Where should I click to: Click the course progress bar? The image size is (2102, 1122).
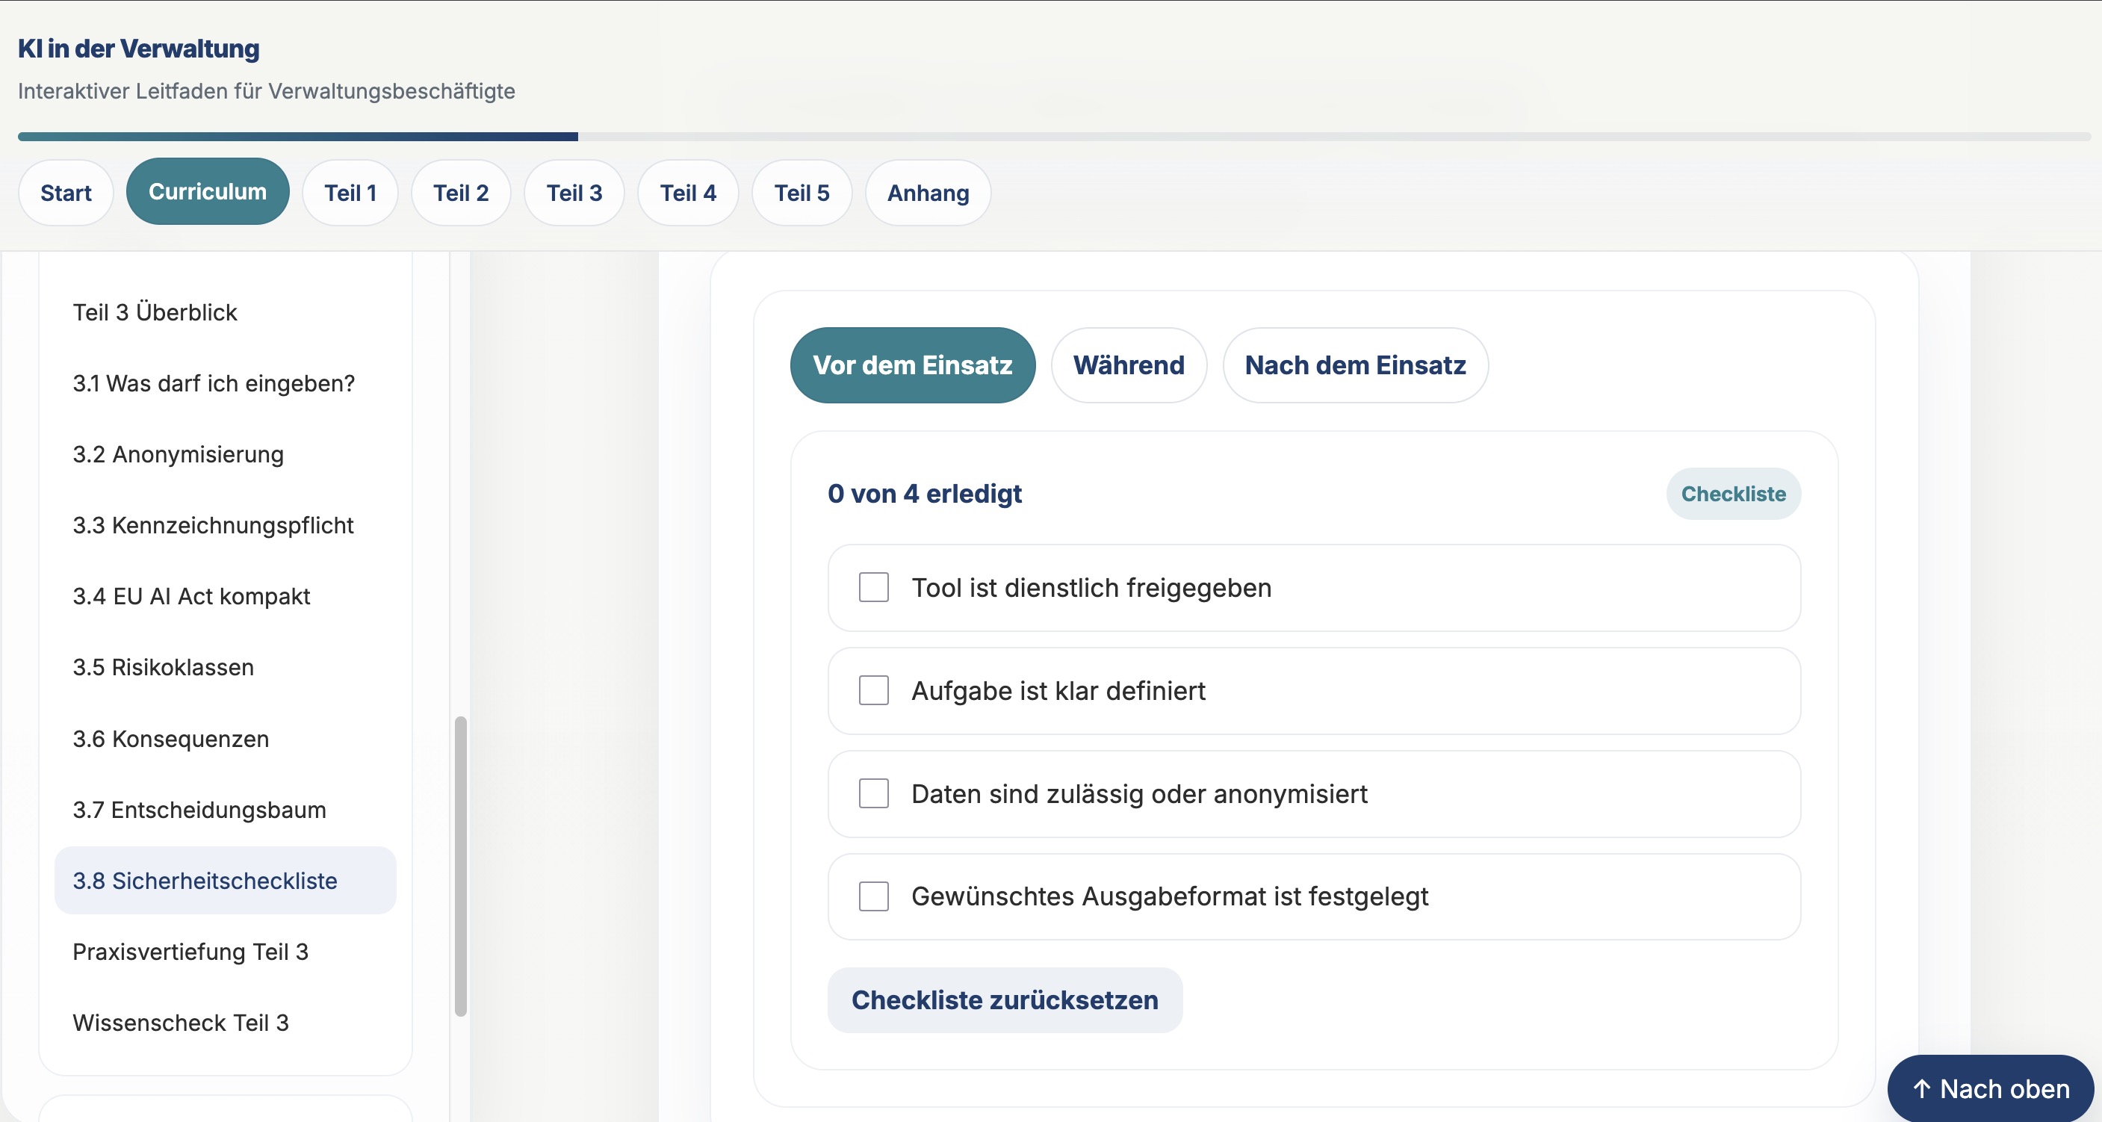(1054, 137)
